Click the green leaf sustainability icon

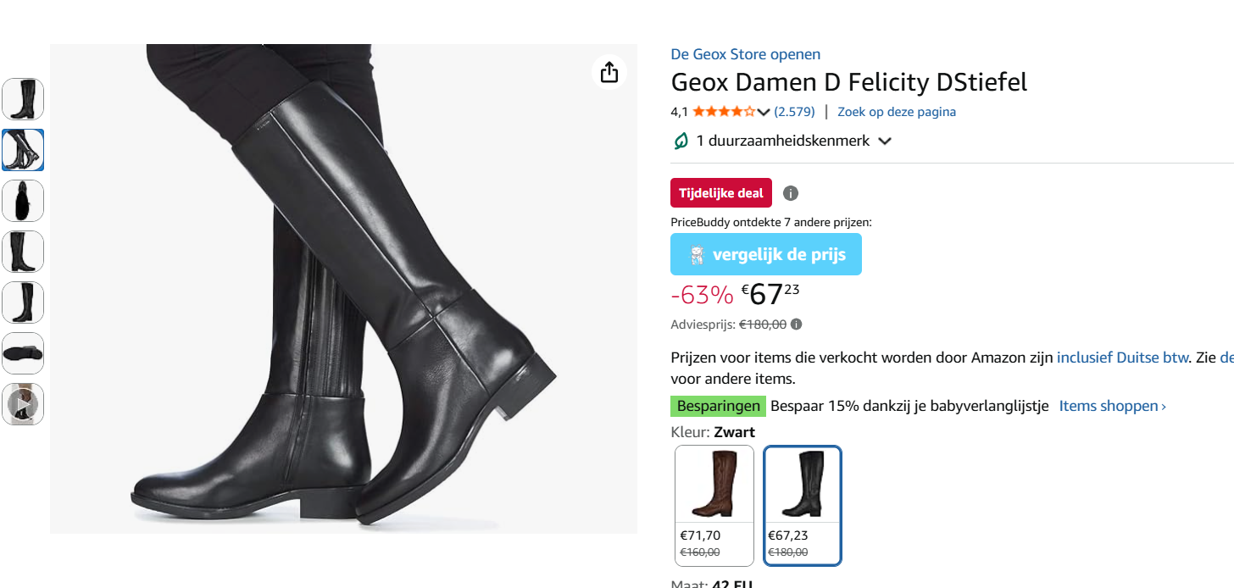point(681,141)
